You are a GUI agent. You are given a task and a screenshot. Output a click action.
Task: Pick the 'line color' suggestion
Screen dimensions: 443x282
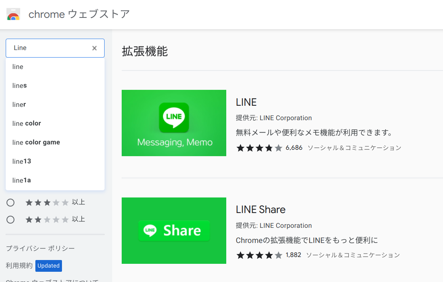pos(55,124)
